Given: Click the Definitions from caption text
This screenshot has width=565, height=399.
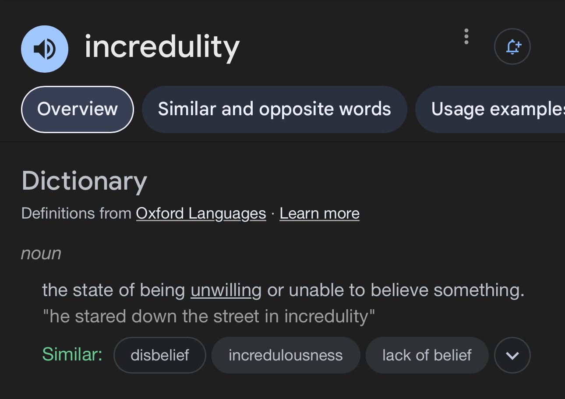Looking at the screenshot, I should tap(76, 213).
